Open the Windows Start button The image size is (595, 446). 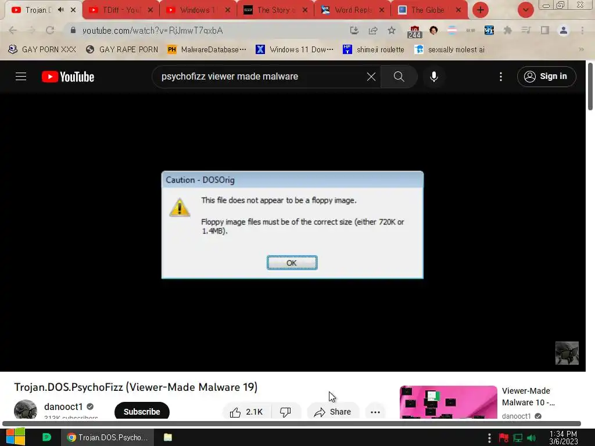coord(15,437)
